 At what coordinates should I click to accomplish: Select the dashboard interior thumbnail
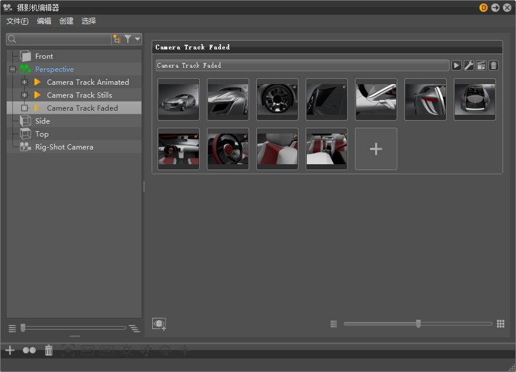pos(179,149)
